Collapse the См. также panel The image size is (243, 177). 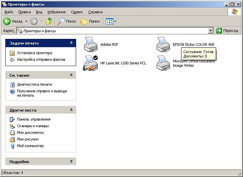(x=71, y=75)
